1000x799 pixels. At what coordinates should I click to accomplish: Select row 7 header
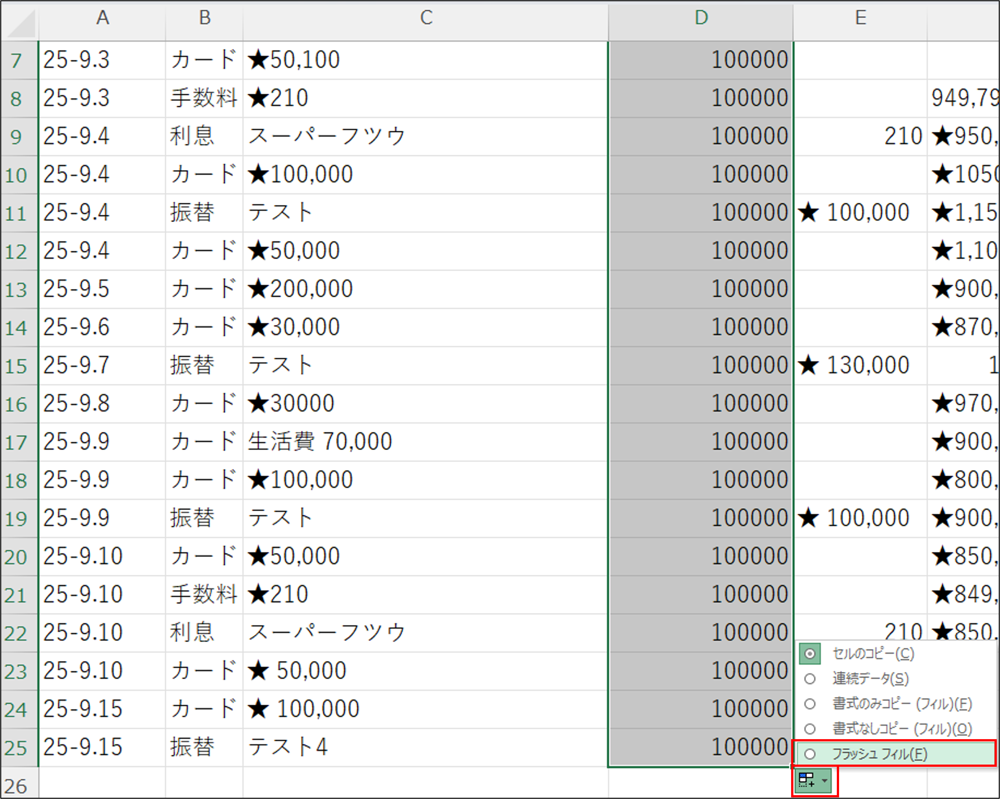click(17, 60)
